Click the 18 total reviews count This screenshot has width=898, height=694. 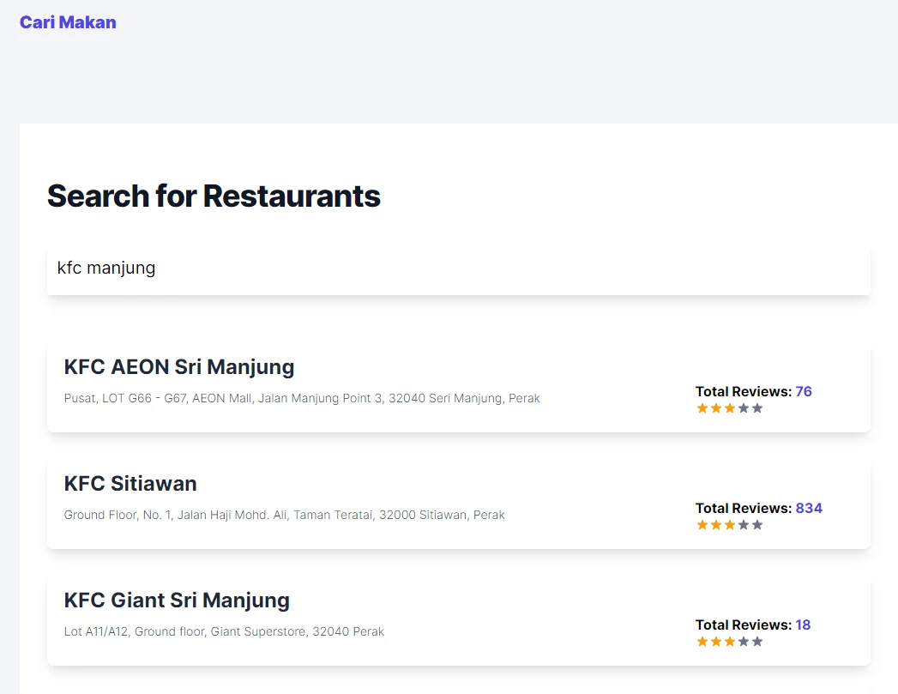(803, 625)
